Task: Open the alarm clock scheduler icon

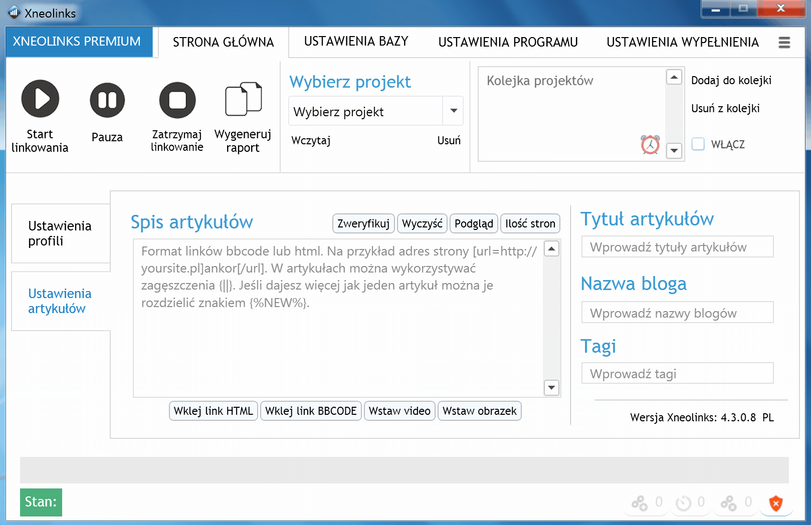Action: pos(650,145)
